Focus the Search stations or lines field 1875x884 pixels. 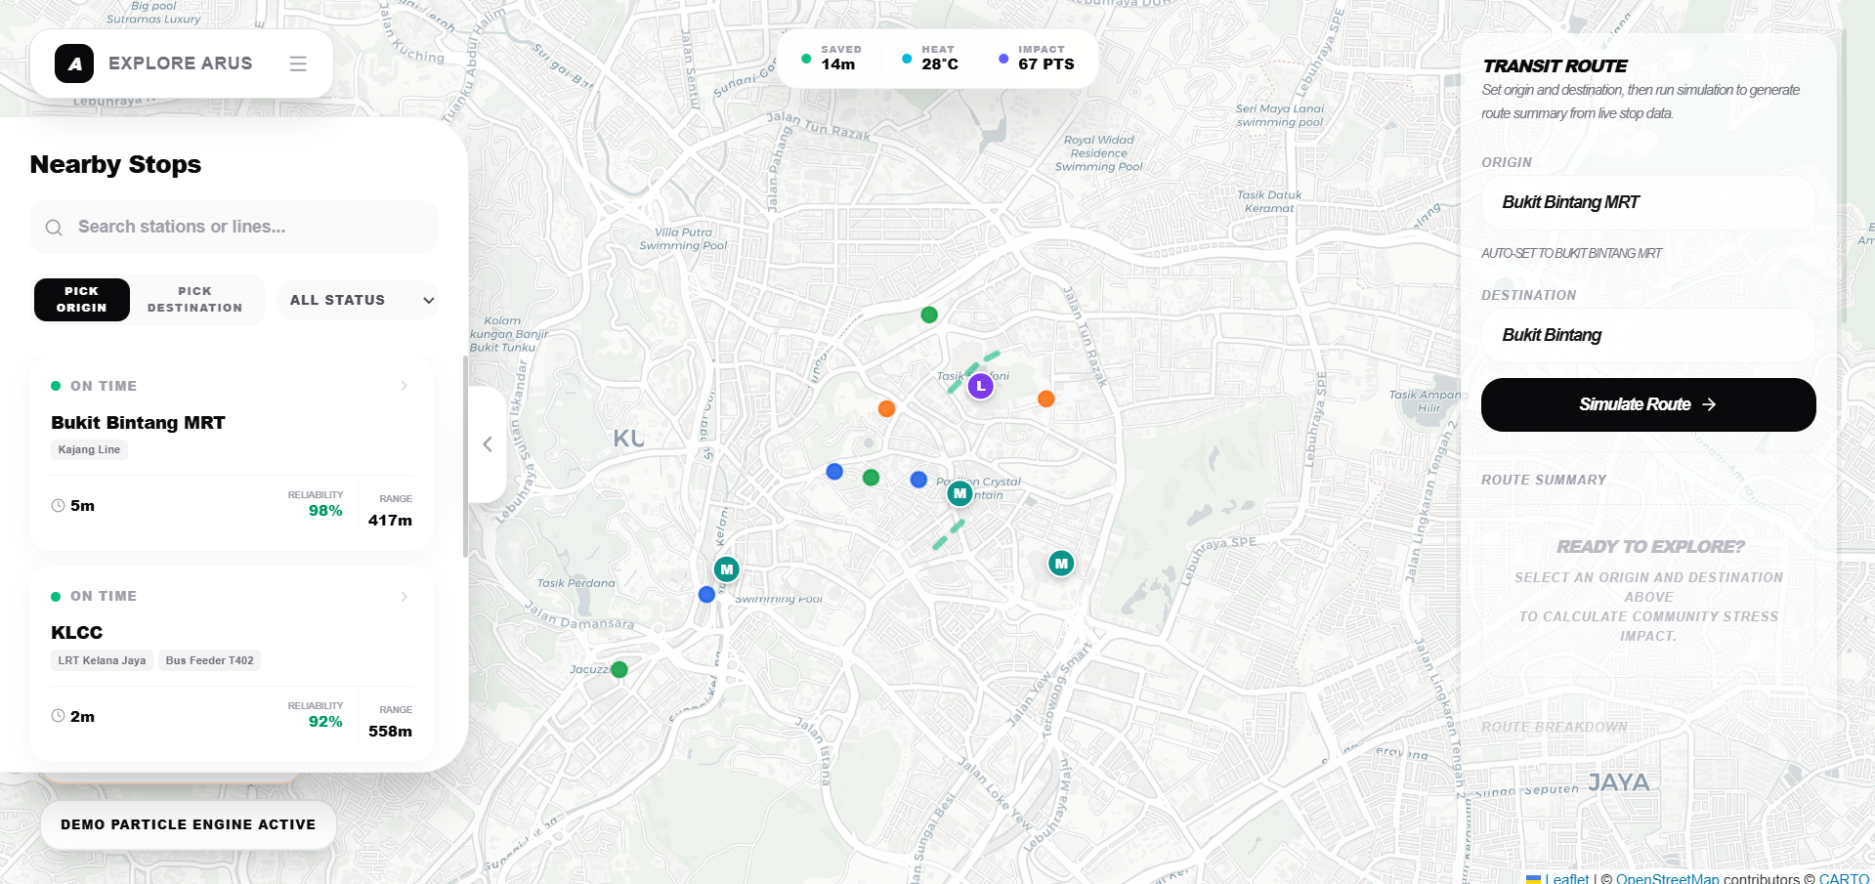point(249,227)
